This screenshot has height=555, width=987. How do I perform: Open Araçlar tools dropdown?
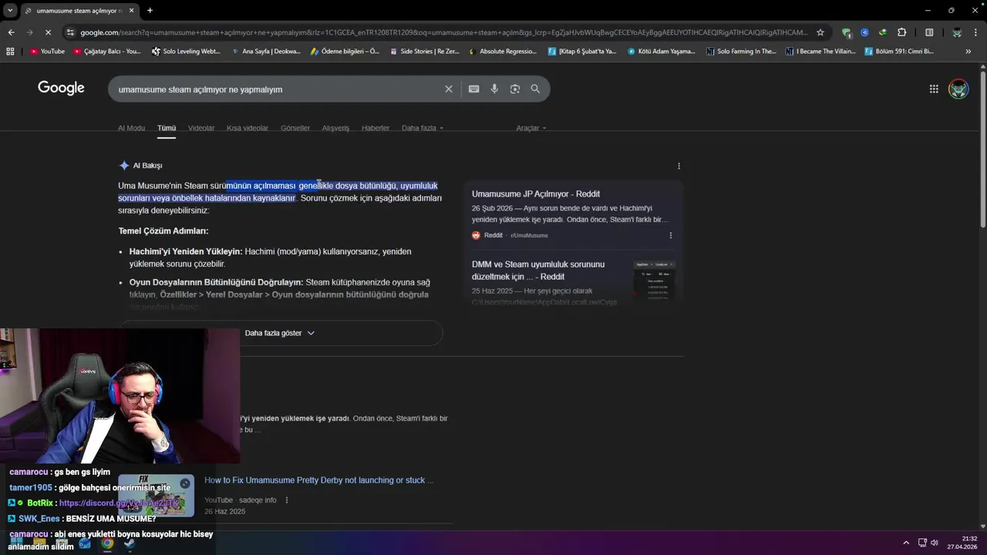tap(531, 128)
